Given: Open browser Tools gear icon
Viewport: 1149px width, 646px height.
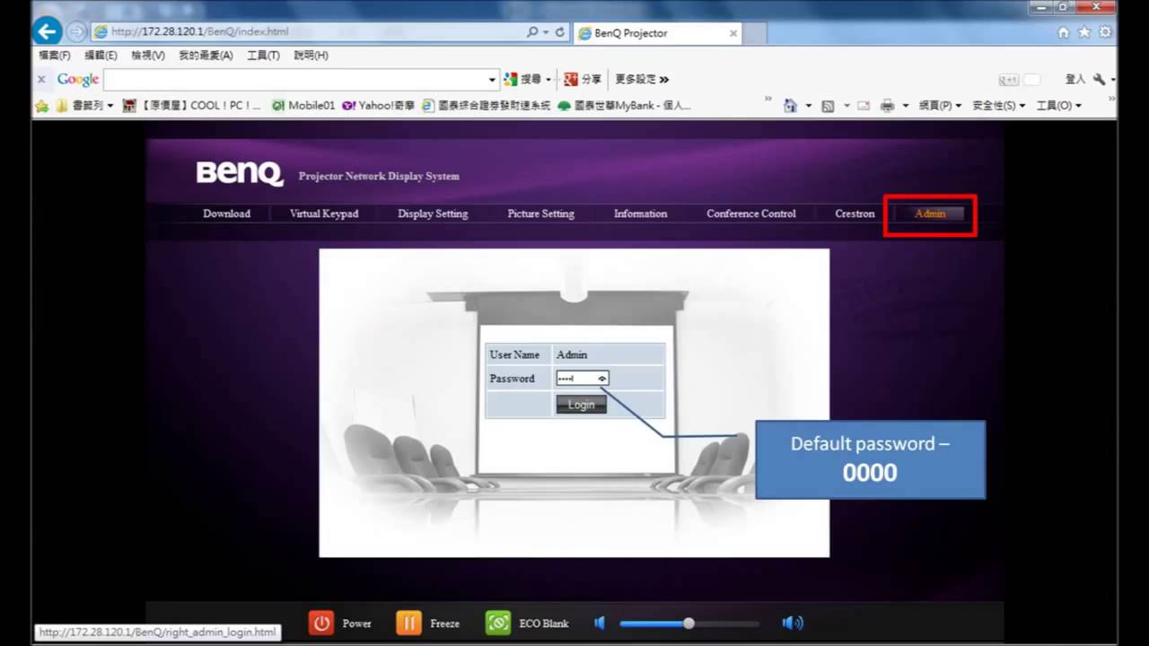Looking at the screenshot, I should pos(1105,32).
